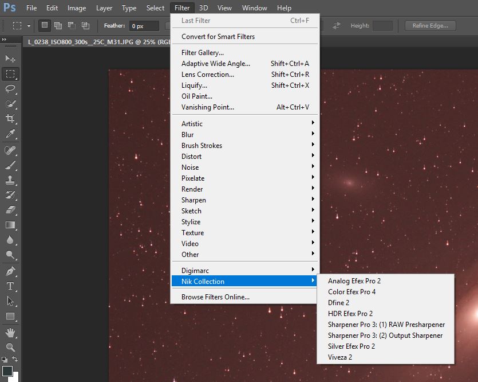Select the Crop tool

[x=10, y=119]
